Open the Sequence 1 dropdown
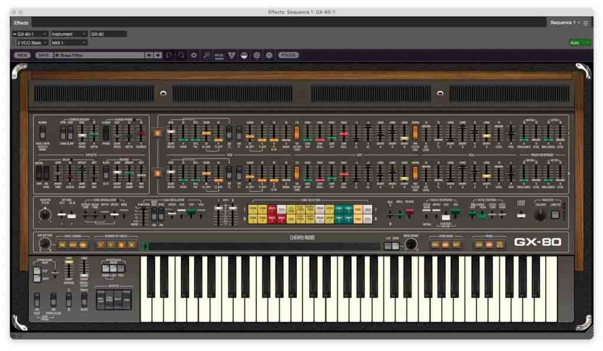The width and height of the screenshot is (603, 351). click(565, 23)
